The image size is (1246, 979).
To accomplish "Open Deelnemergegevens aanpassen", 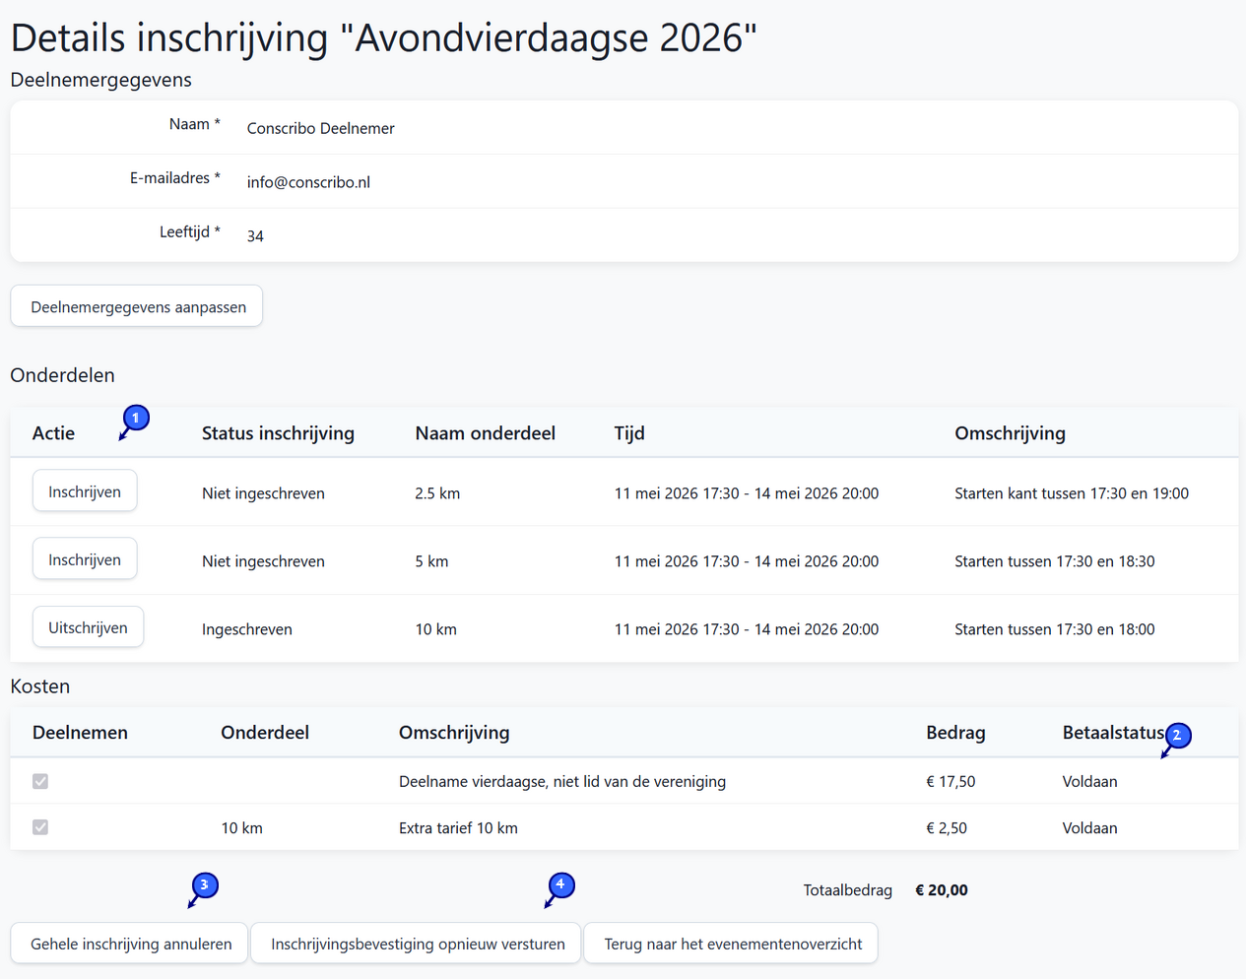I will coord(136,305).
